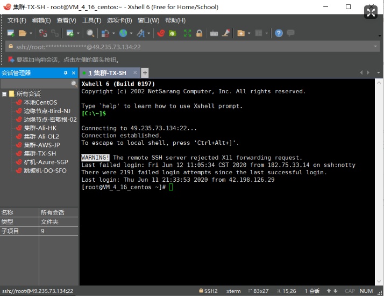384x296 pixels.
Task: Click the blue Help question mark icon
Action: (x=279, y=33)
